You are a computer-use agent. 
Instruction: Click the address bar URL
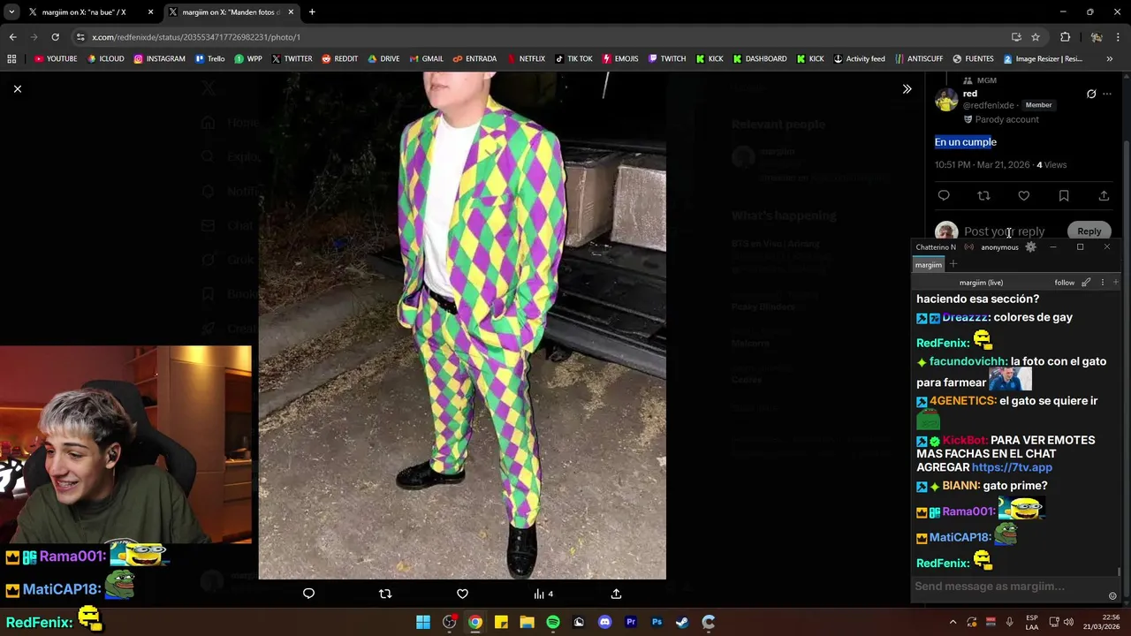point(196,37)
